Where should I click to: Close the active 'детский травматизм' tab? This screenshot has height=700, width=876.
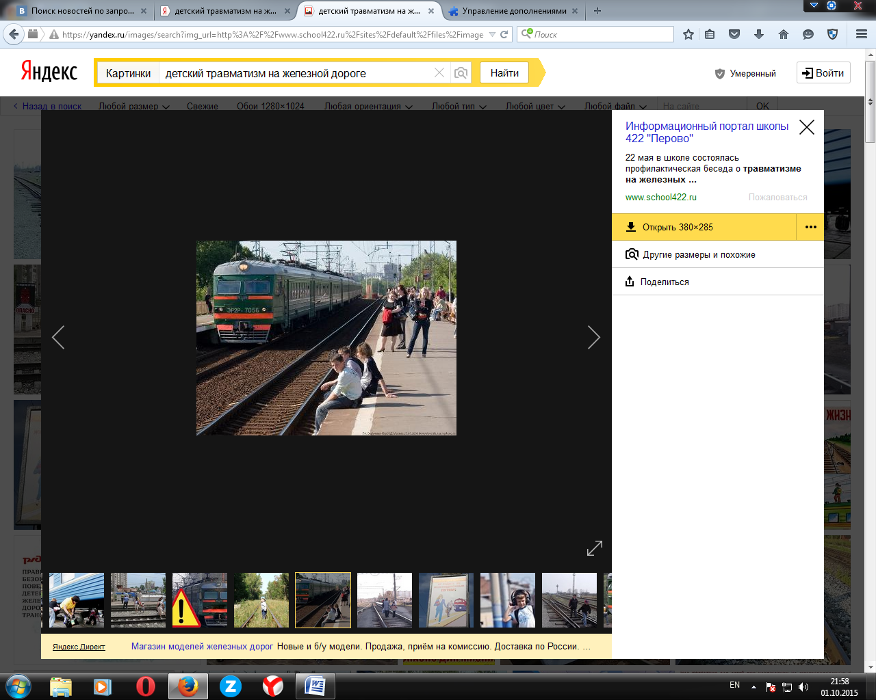coord(431,11)
